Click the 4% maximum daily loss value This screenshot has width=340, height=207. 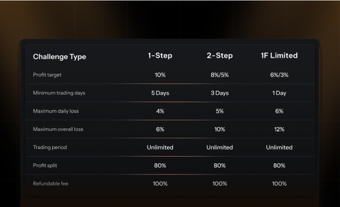[160, 111]
